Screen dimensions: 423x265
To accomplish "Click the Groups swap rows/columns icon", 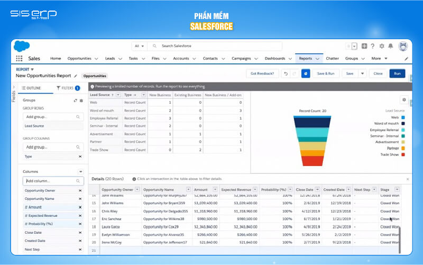I will (75, 100).
